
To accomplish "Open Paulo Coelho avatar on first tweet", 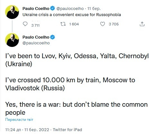I will [x=12, y=12].
